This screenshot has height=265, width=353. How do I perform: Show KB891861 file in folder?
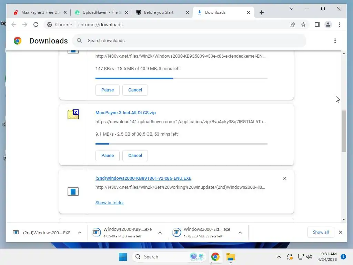point(110,203)
